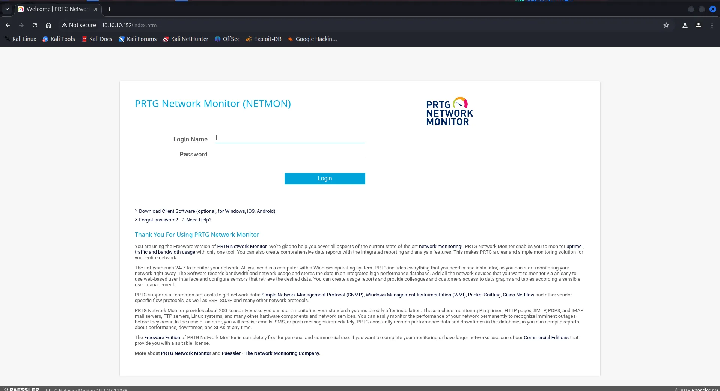Reload the PRTG login page
The height and width of the screenshot is (391, 720).
point(35,25)
